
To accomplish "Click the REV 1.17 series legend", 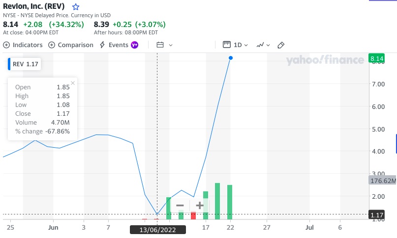I will (x=24, y=64).
